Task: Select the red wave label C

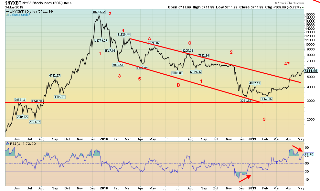Action: point(190,43)
